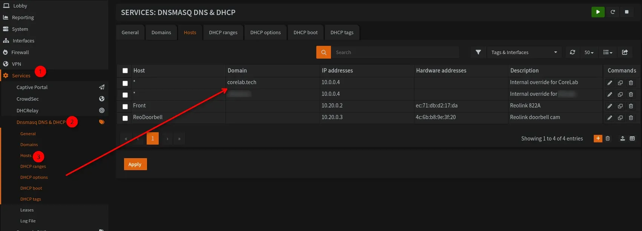Expand the Firewall sidebar menu

20,52
